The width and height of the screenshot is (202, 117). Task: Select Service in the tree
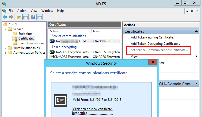pyautogui.click(x=18, y=29)
